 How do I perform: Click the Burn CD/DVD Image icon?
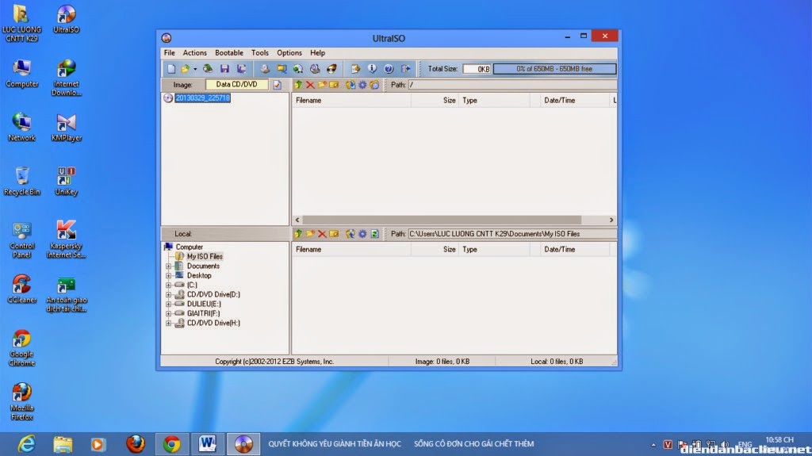pos(331,68)
